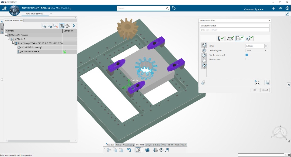Select the fifth strategy sub-tab with arrow icon
This screenshot has width=291, height=157.
coord(204,66)
